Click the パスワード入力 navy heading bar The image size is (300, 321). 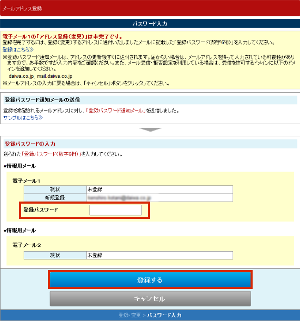[x=150, y=24]
